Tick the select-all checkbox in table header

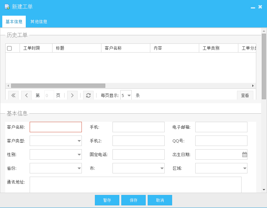[9, 48]
